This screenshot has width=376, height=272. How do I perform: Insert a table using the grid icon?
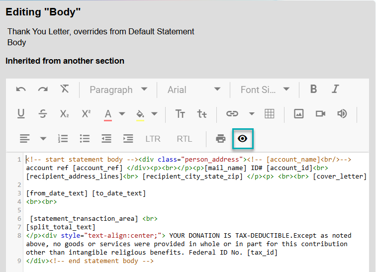[x=270, y=114]
